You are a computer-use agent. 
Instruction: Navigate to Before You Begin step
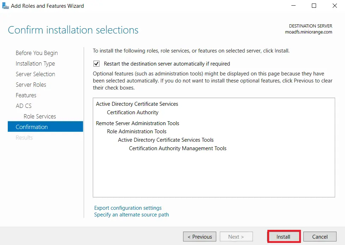tap(36, 53)
